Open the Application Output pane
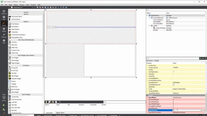Image resolution: width=207 pixels, height=116 pixels. point(60,115)
